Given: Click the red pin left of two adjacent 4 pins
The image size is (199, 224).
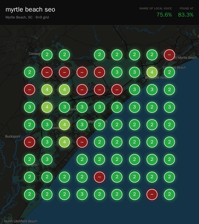Looking at the screenshot, I should [x=29, y=89].
